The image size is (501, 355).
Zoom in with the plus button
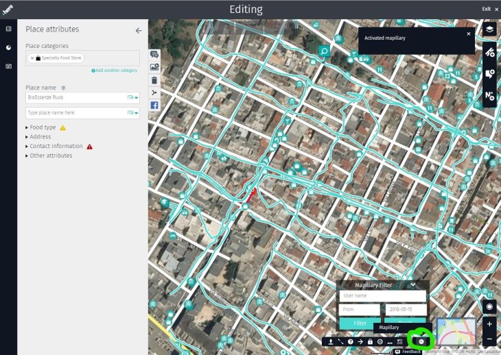click(x=489, y=324)
